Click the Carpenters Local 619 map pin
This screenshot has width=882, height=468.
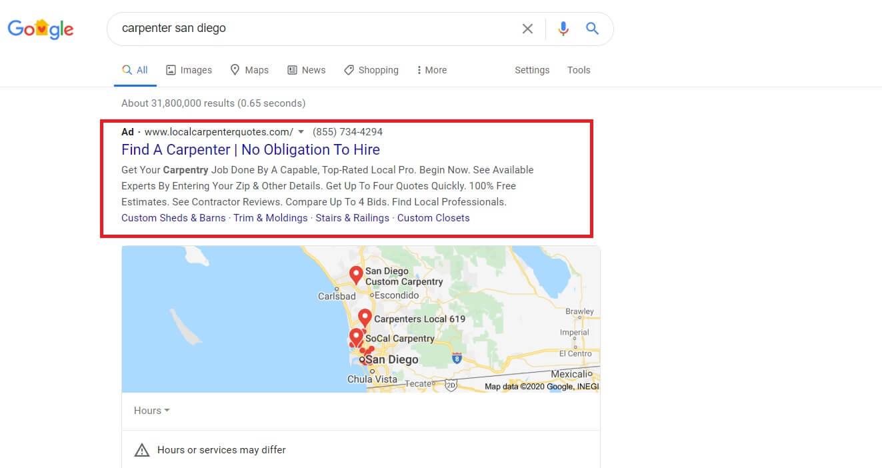(365, 318)
